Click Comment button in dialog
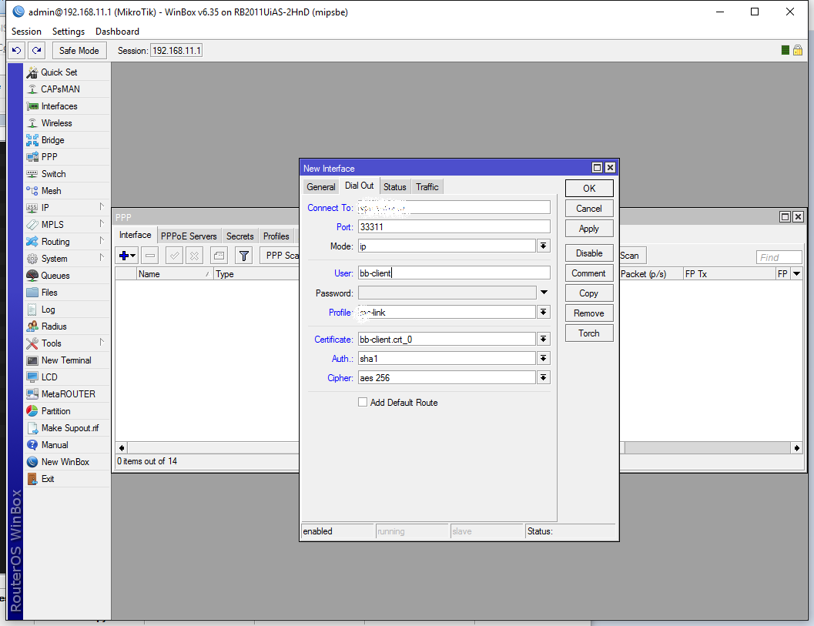 (589, 273)
